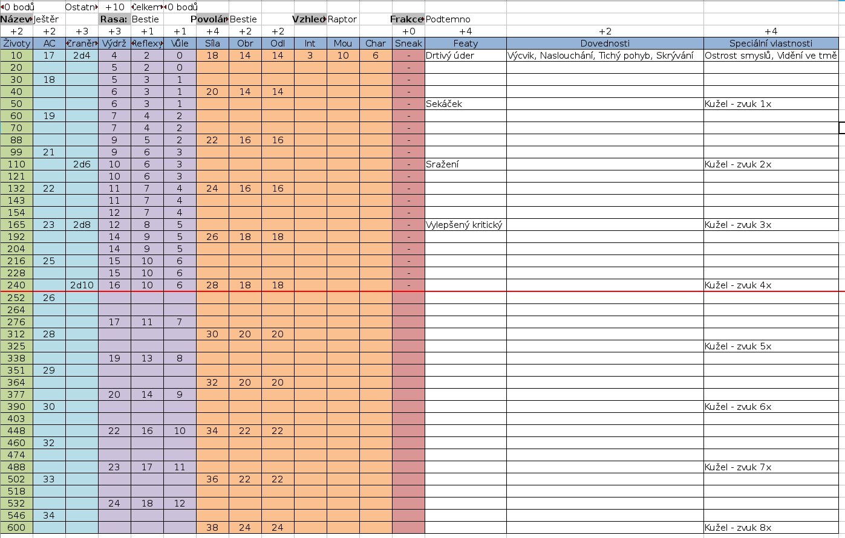Select the "Životy" column header cell
The height and width of the screenshot is (538, 845).
pyautogui.click(x=16, y=44)
